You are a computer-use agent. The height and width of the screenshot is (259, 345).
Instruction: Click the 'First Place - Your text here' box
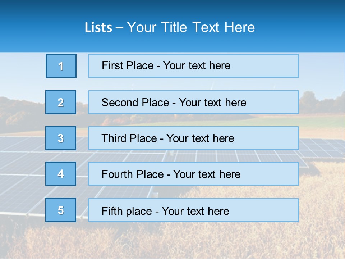coord(193,66)
